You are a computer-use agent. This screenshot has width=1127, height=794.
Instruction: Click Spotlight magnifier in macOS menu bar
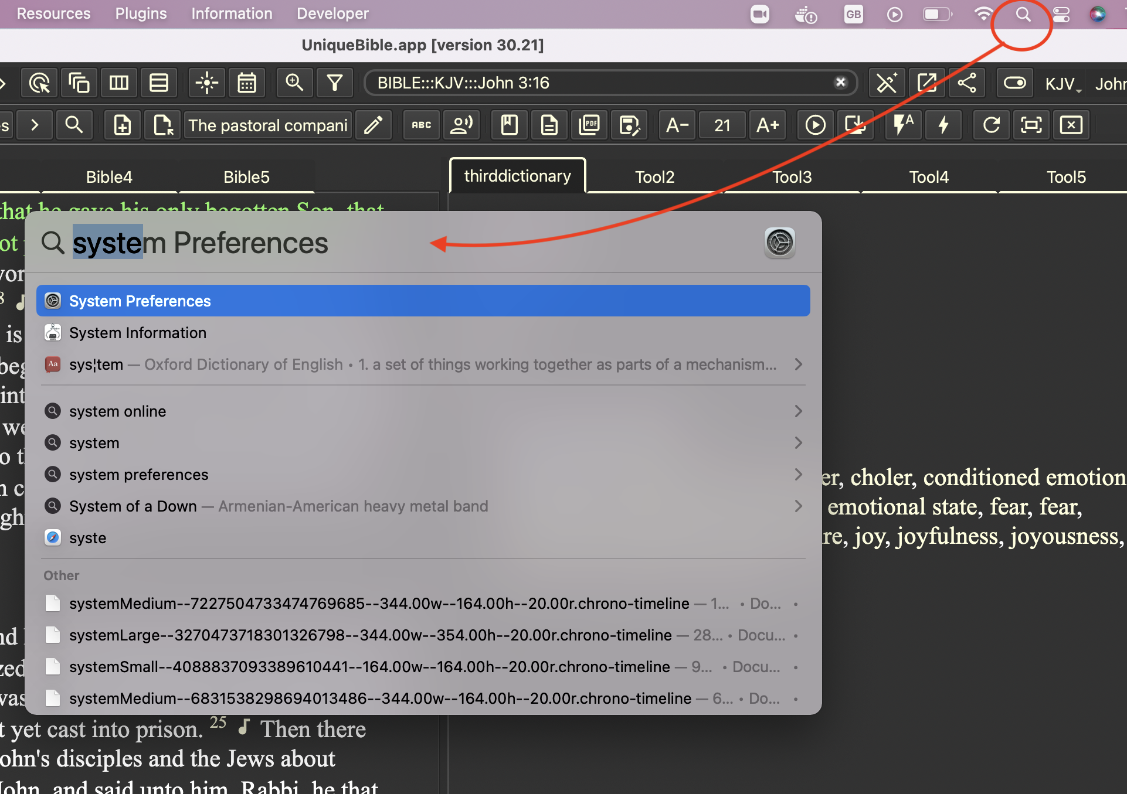click(x=1023, y=14)
